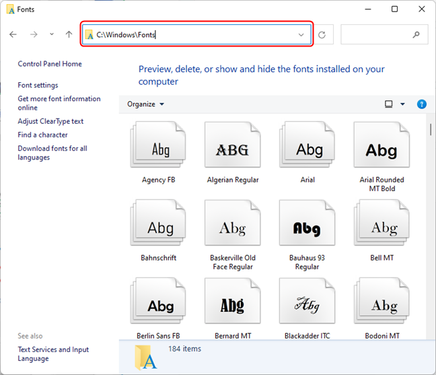Open Find a character link
436x375 pixels.
pos(42,135)
